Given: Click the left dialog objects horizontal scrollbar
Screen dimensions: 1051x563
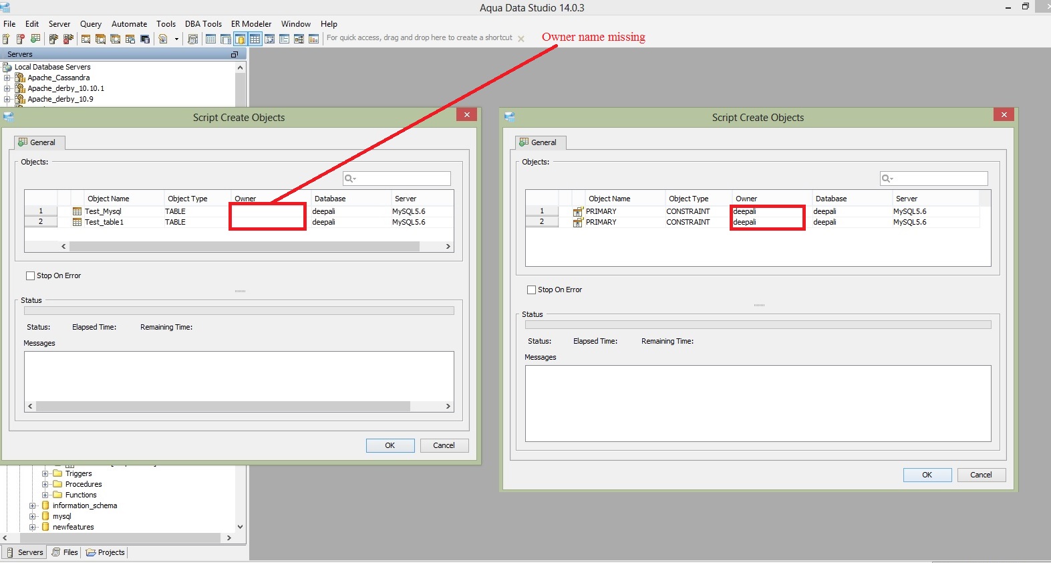Looking at the screenshot, I should [x=244, y=247].
